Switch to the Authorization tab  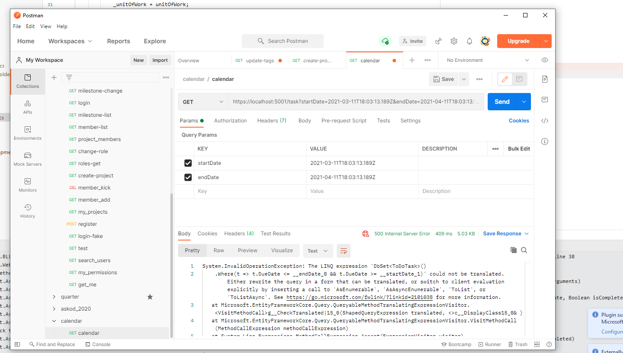(x=230, y=121)
